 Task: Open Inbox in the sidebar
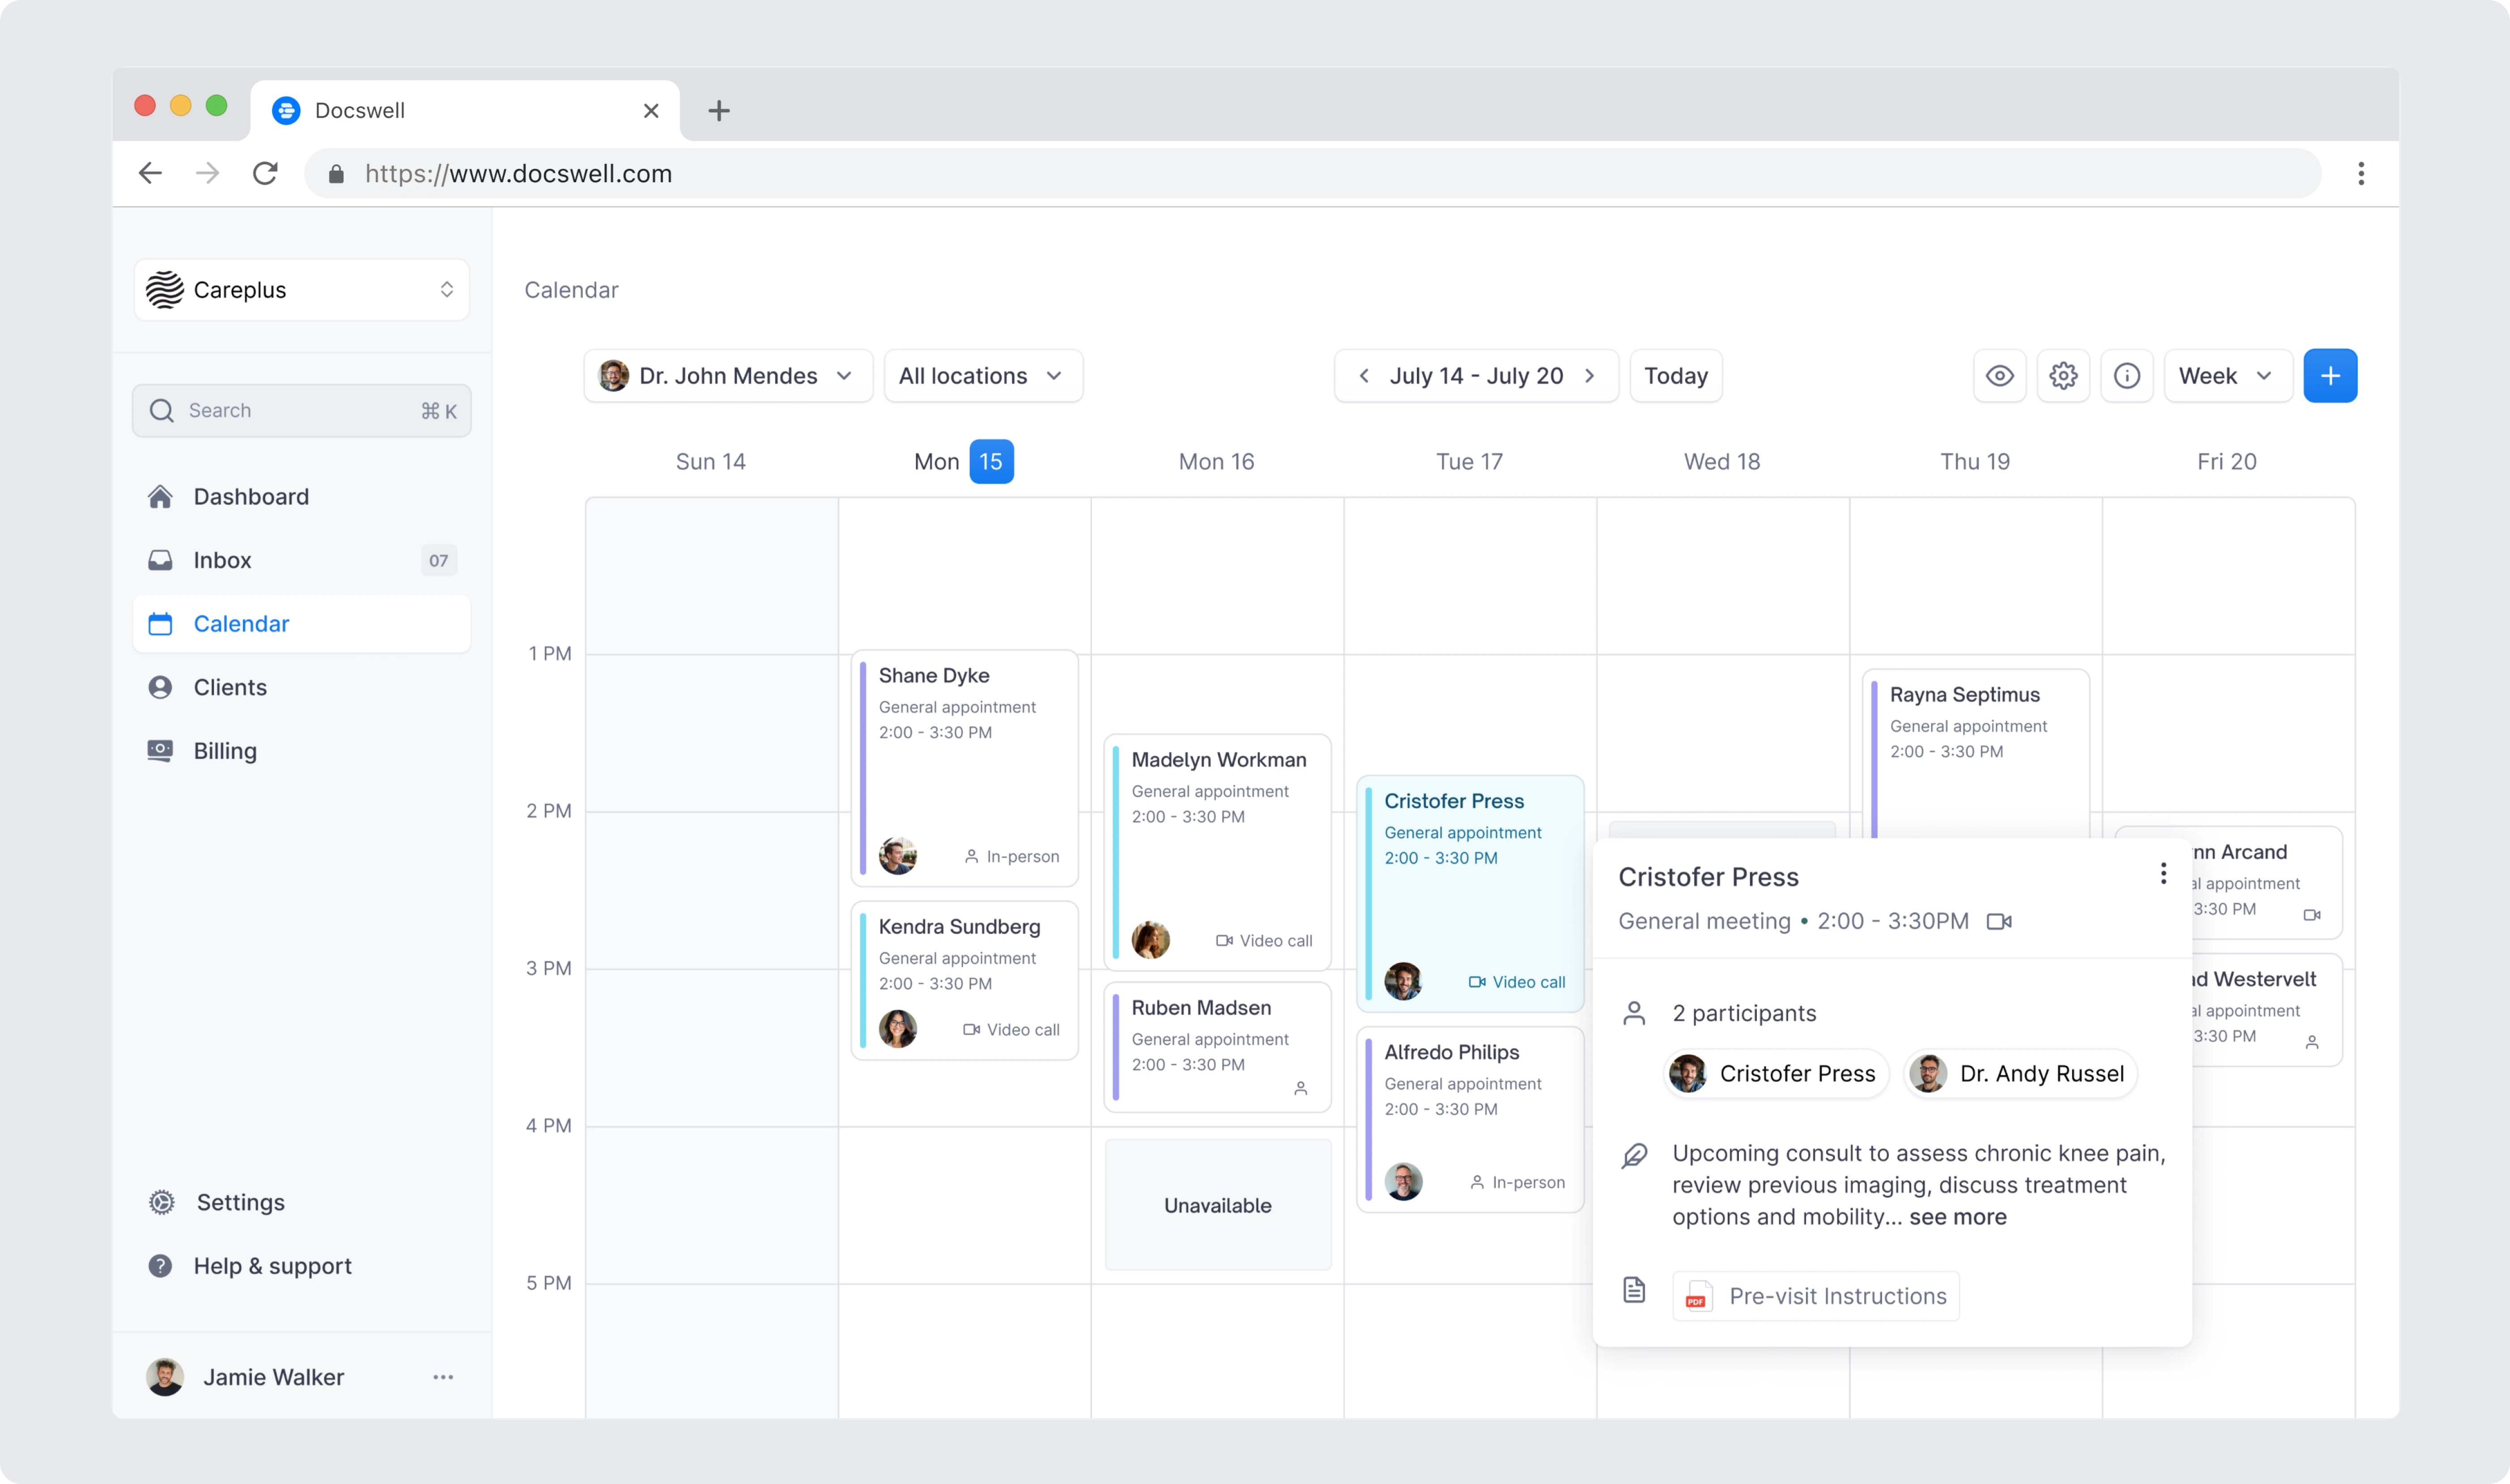[223, 560]
